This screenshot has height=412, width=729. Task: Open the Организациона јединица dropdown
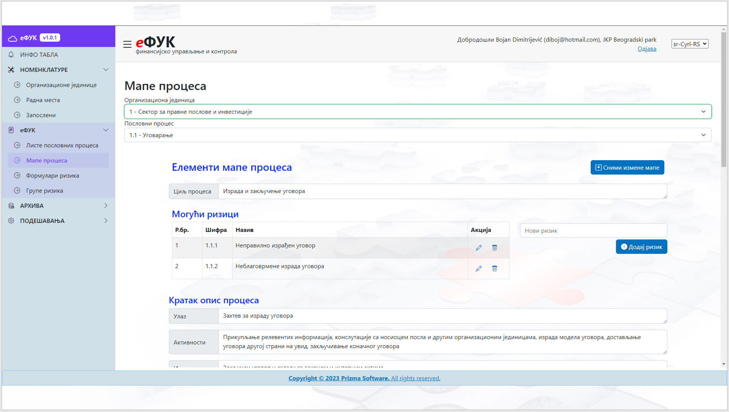[417, 112]
